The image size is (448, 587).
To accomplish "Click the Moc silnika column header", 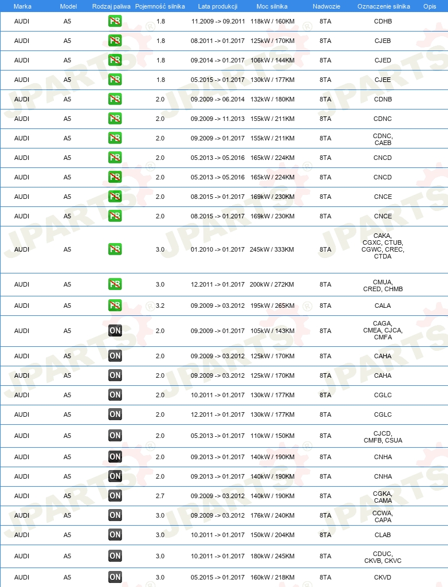I will [272, 6].
